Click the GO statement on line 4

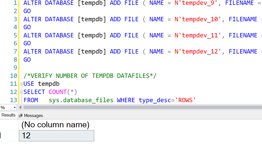(27, 27)
